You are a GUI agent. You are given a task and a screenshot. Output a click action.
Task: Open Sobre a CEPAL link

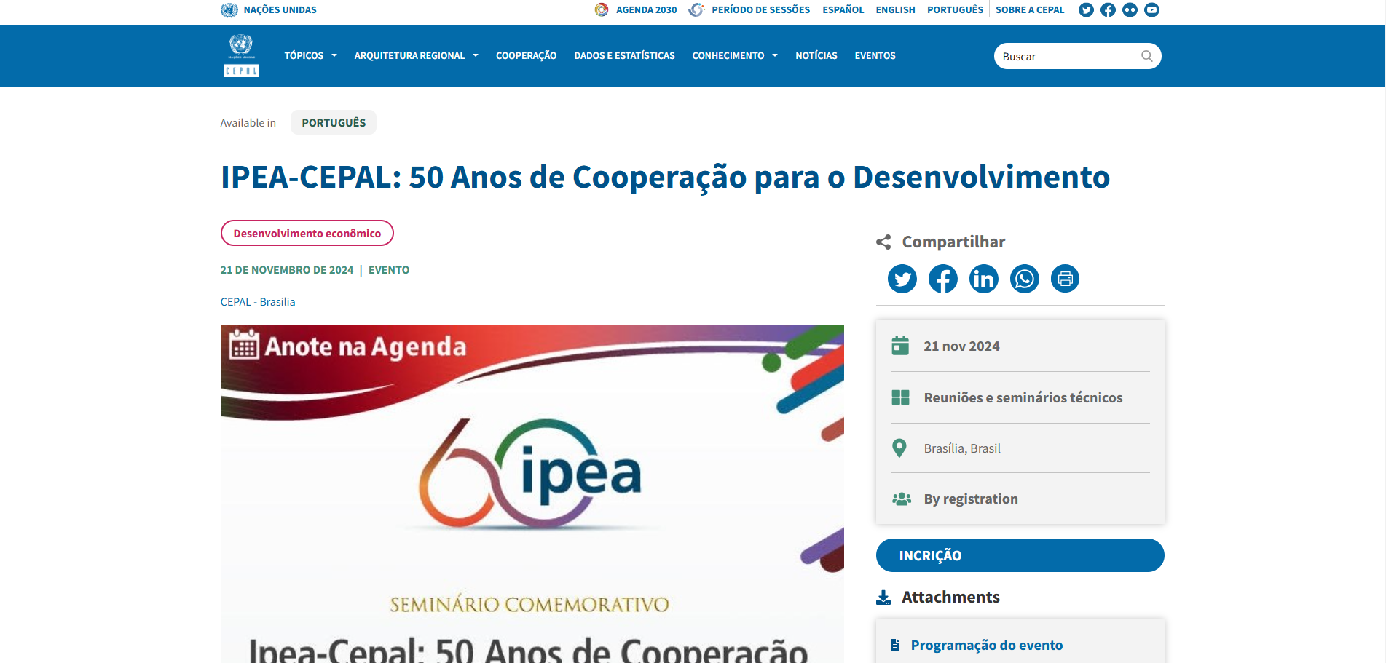point(1030,9)
